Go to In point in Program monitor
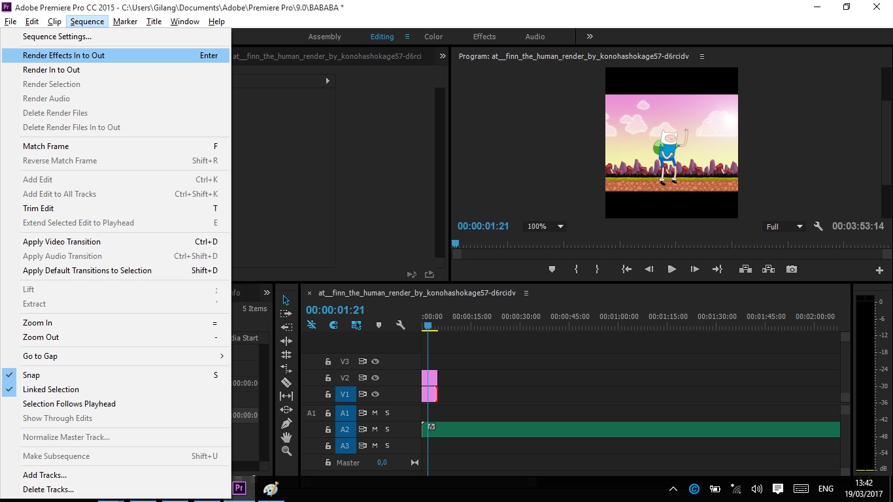This screenshot has width=893, height=502. (x=626, y=269)
